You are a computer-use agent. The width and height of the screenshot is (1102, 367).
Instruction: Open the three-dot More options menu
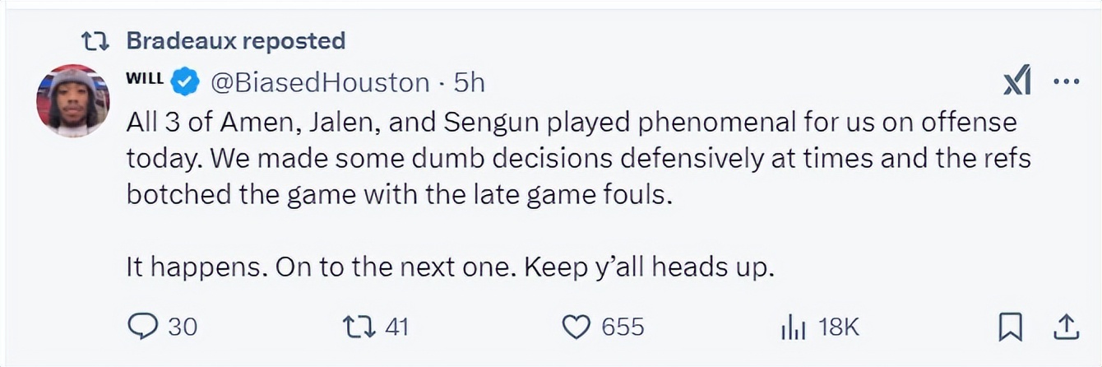click(x=1066, y=82)
